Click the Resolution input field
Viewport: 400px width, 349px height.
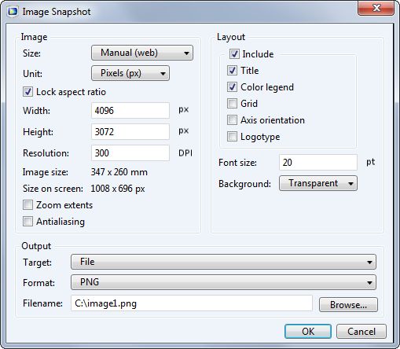coord(130,152)
